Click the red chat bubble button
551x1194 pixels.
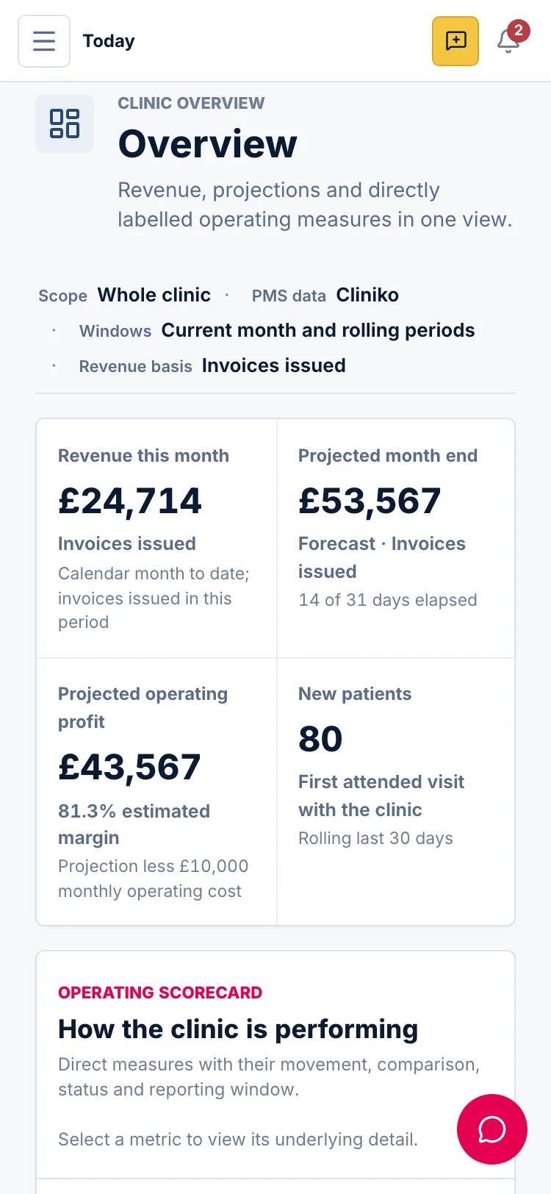click(x=492, y=1129)
